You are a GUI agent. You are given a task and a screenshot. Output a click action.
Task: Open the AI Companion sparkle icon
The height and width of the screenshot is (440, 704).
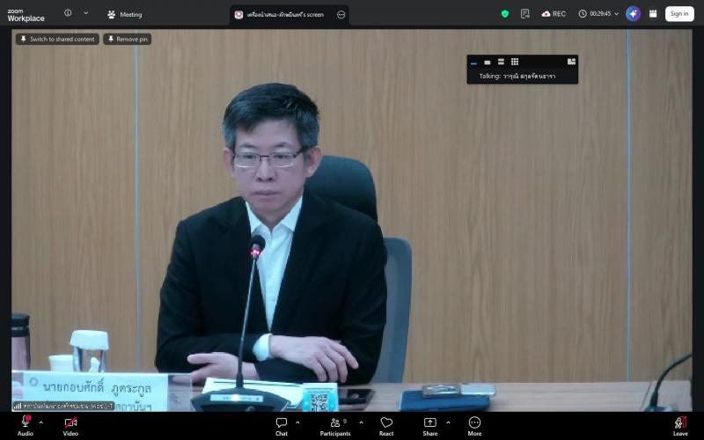click(x=633, y=14)
